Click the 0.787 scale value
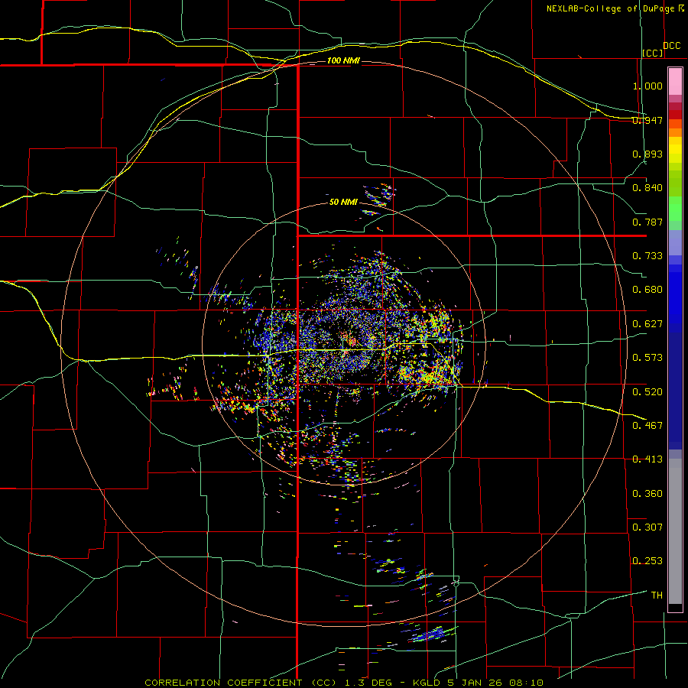The image size is (688, 688). 647,222
